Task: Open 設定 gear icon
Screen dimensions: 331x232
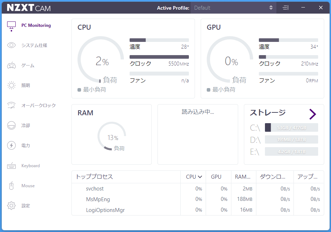Action: coord(11,206)
